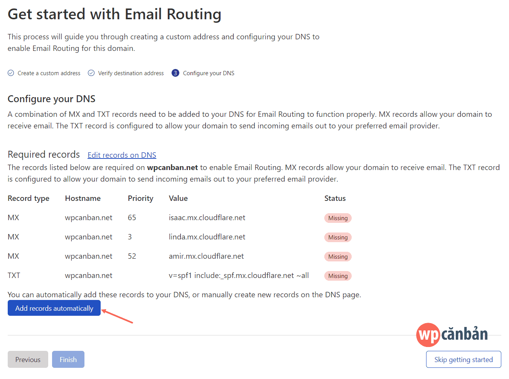Open Edit records on DNS link

[122, 155]
